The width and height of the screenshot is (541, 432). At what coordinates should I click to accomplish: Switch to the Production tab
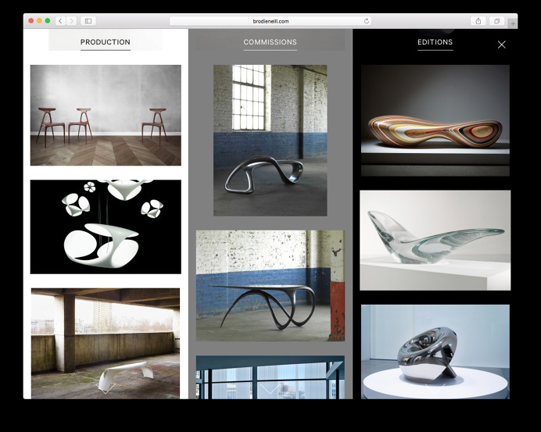[106, 42]
